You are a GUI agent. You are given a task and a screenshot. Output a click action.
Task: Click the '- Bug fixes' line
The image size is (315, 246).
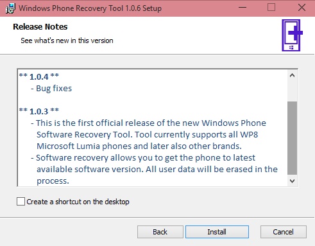click(x=51, y=89)
